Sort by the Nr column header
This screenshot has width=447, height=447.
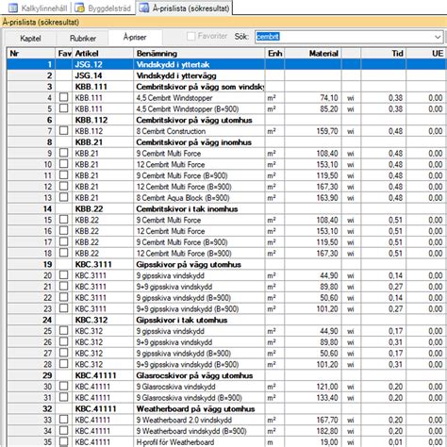[x=31, y=54]
